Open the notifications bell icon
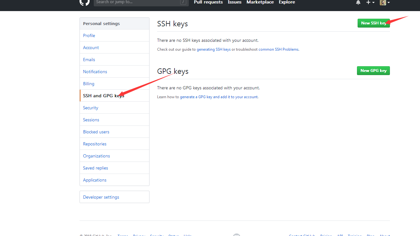Viewport: 420px width, 236px height. coord(358,3)
